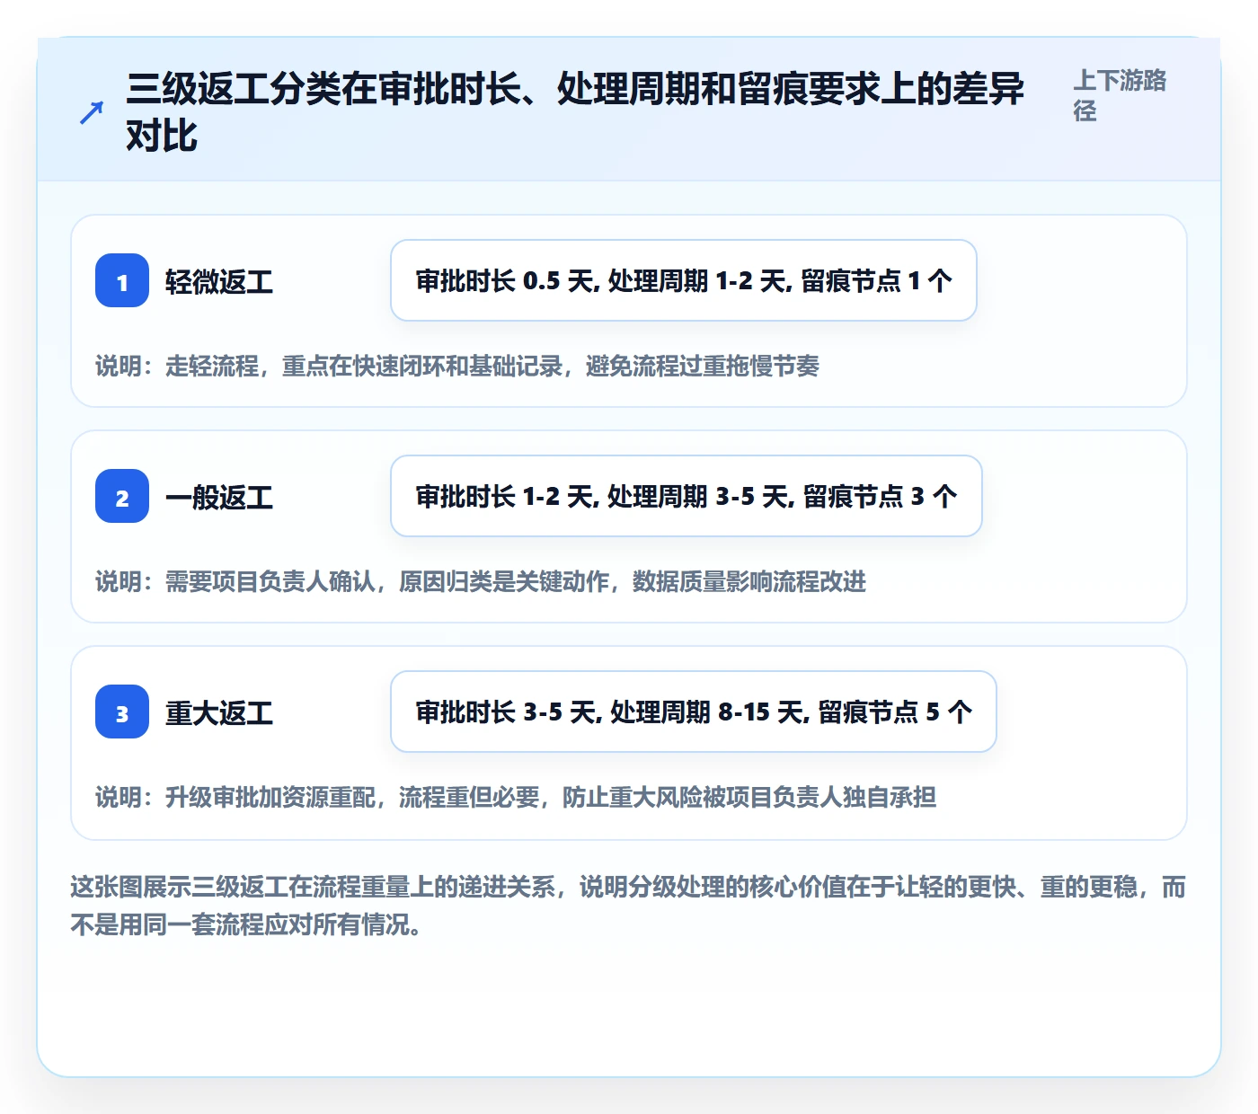Viewport: 1258px width, 1114px height.
Task: Select the box reading 审批时长 0.5 天, 处理周期 1-2 天
Action: (x=684, y=280)
